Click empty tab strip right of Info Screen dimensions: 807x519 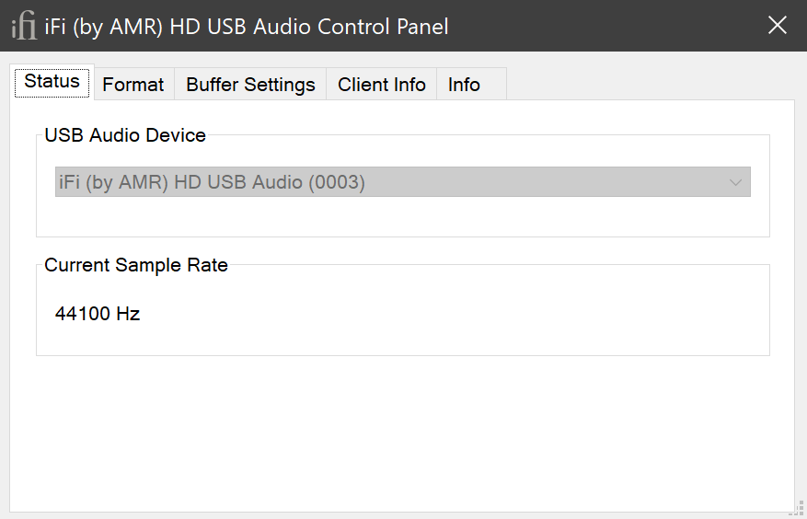(x=644, y=85)
